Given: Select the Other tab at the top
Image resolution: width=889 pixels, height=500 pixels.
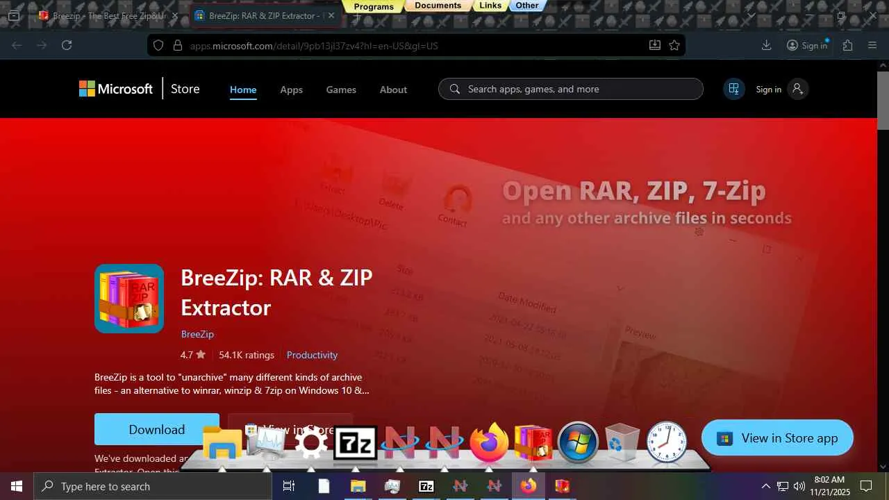Looking at the screenshot, I should pyautogui.click(x=527, y=6).
